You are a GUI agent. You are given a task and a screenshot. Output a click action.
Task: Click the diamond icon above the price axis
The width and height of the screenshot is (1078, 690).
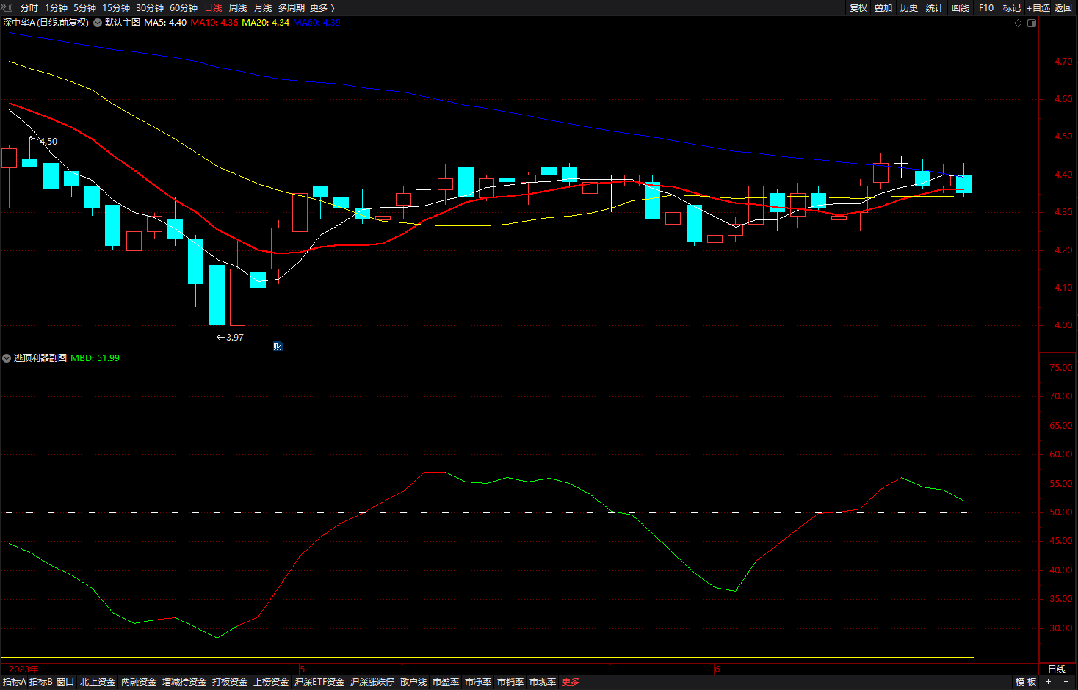[1018, 23]
